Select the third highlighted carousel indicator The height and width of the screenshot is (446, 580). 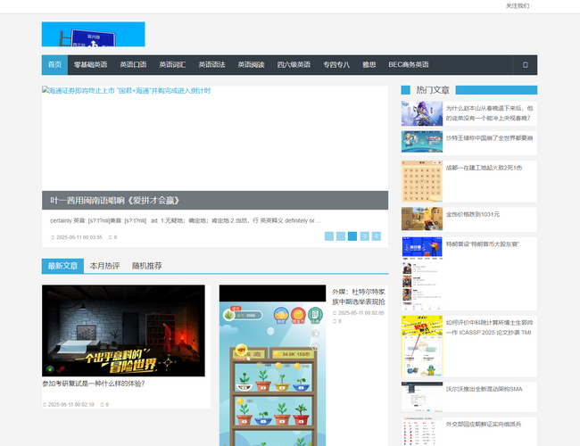(x=352, y=236)
